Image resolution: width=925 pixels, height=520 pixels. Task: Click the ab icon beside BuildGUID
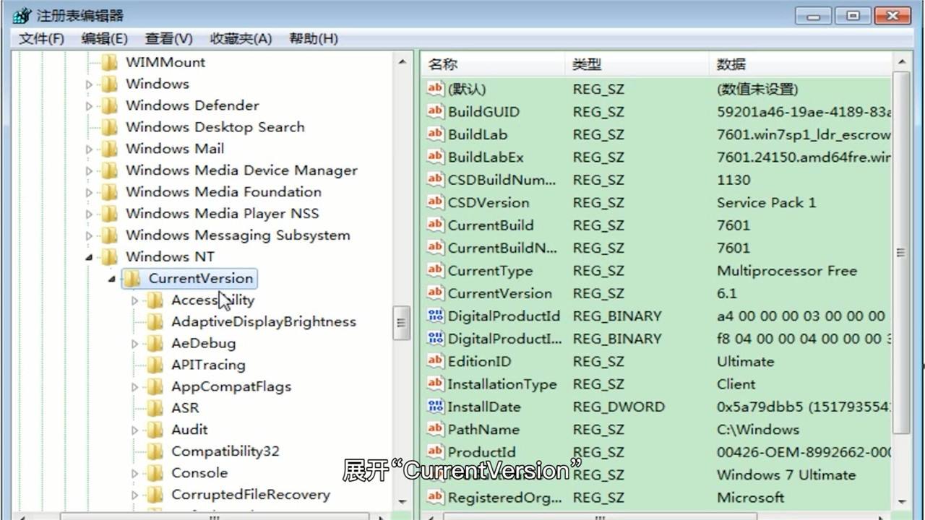[x=435, y=112]
